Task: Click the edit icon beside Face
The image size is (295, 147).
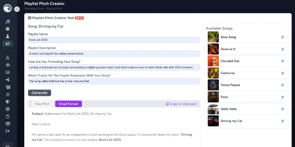Action: (x=282, y=97)
